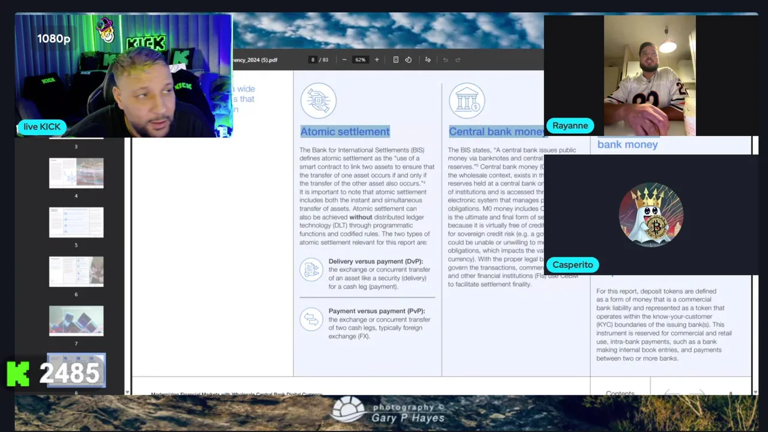The image size is (768, 432).
Task: Select the Atomic settlement heading
Action: click(345, 131)
